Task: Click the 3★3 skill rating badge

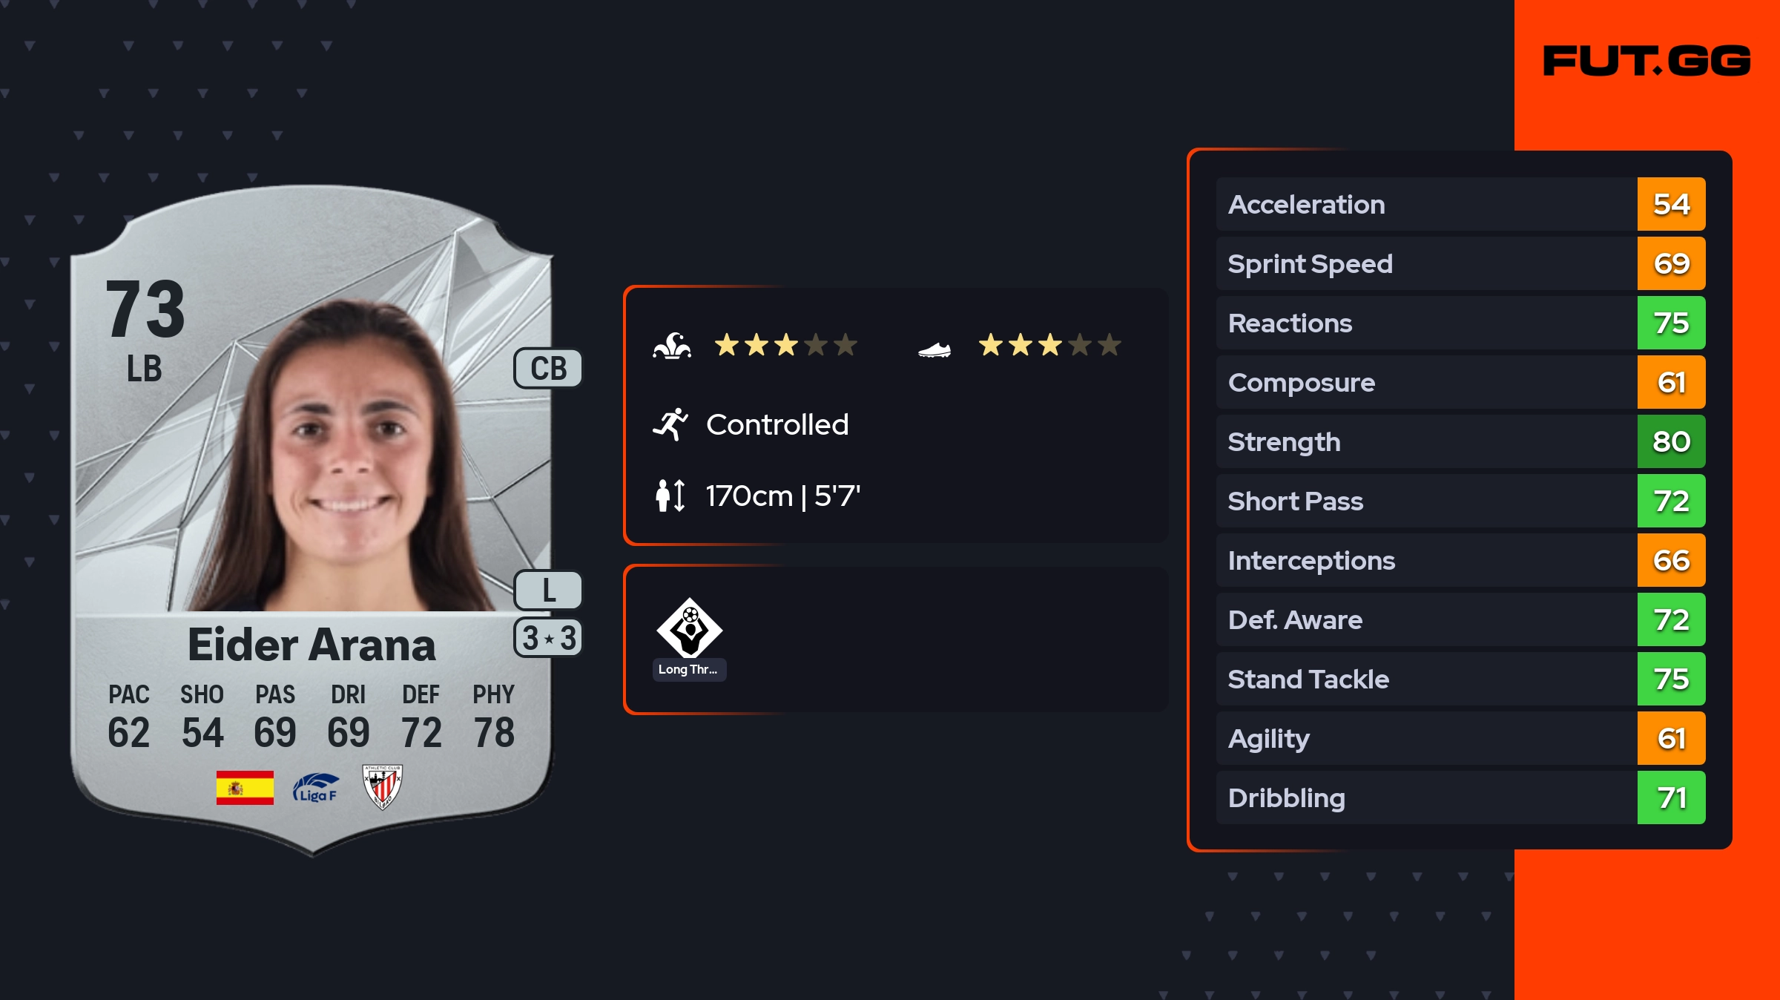Action: tap(548, 638)
